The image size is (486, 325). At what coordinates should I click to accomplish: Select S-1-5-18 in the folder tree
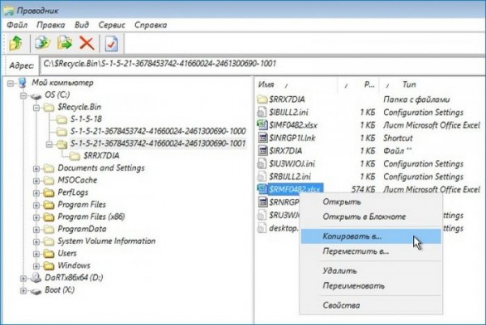click(86, 119)
